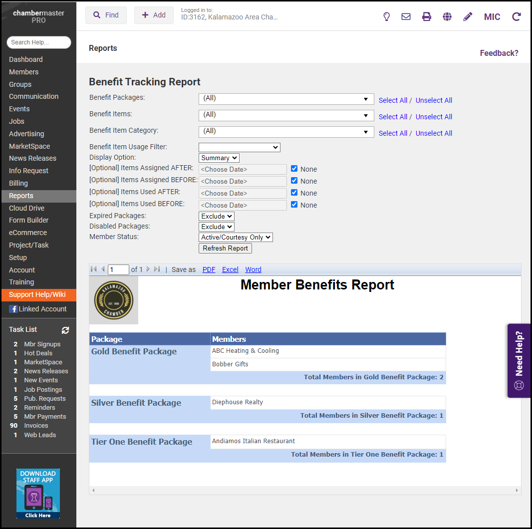Screen dimensions: 532x529
Task: Open the Display Option Summary dropdown
Action: (x=219, y=158)
